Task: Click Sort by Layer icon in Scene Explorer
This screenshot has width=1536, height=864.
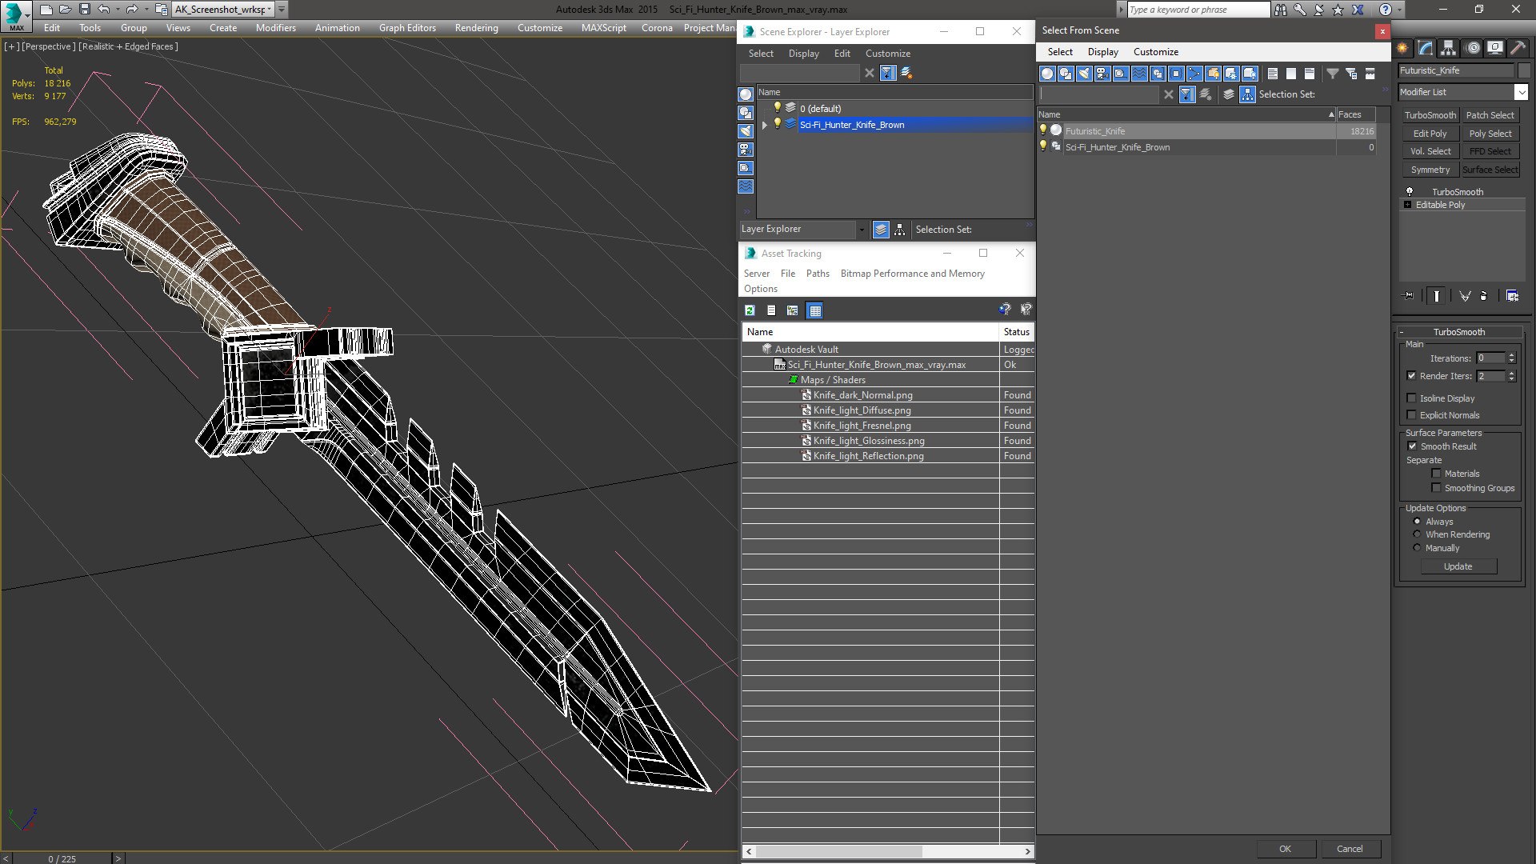Action: point(881,230)
